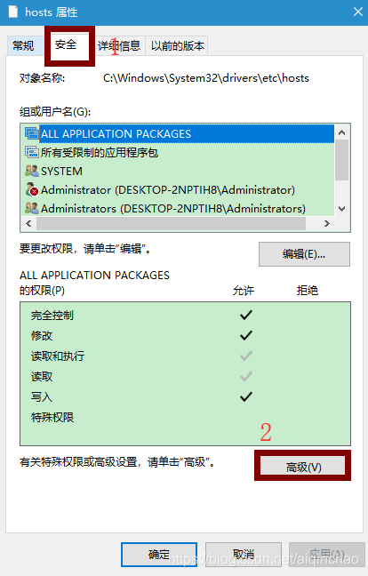Select Administrator (DESKTOP-2NPTIH8\Administrator) user

tap(168, 190)
